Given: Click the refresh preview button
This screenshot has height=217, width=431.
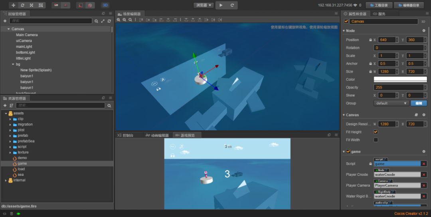Looking at the screenshot, I should coord(232,5).
